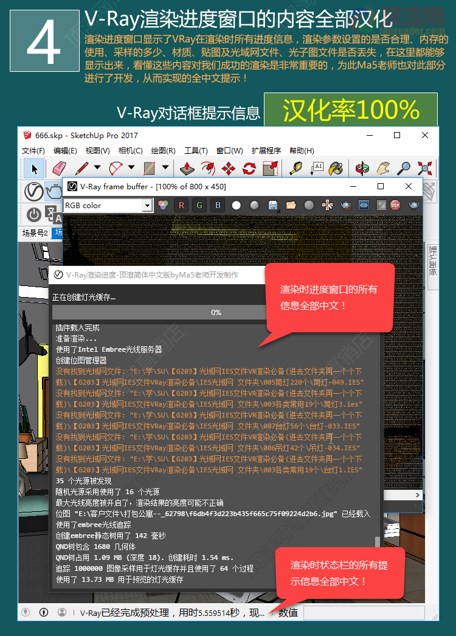Switch to the alpha white circle
This screenshot has width=456, height=636.
click(x=237, y=205)
